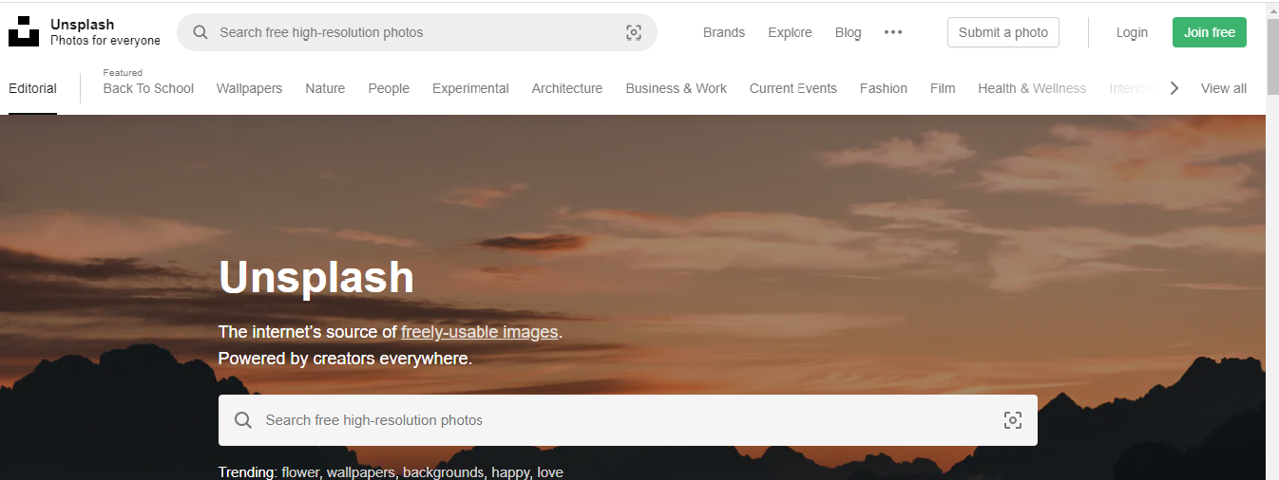Click trending term love
This screenshot has height=480, width=1279.
(x=550, y=472)
